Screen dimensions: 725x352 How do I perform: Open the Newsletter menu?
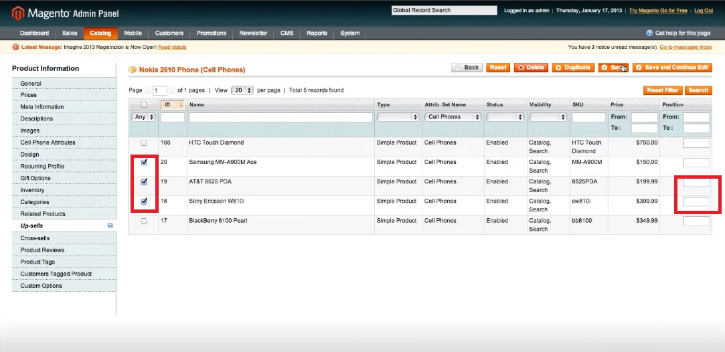(253, 33)
